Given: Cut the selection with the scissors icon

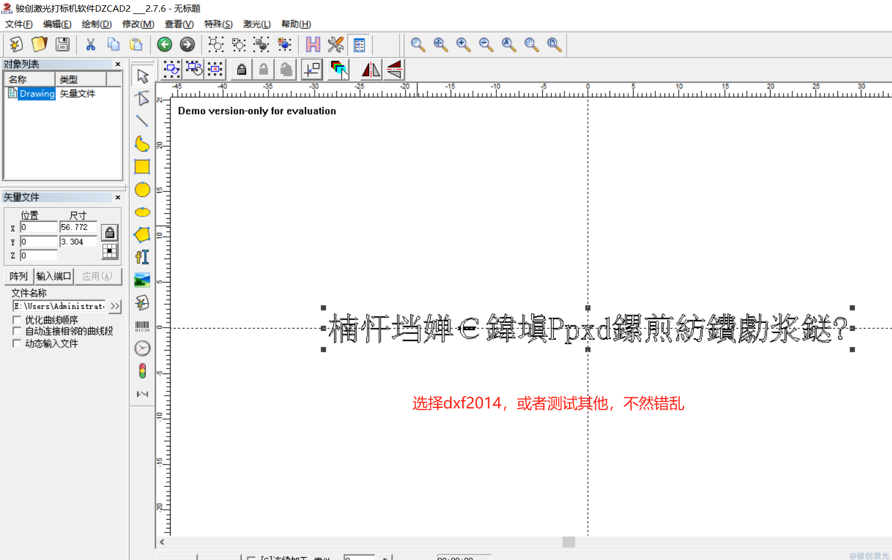Looking at the screenshot, I should 91,44.
